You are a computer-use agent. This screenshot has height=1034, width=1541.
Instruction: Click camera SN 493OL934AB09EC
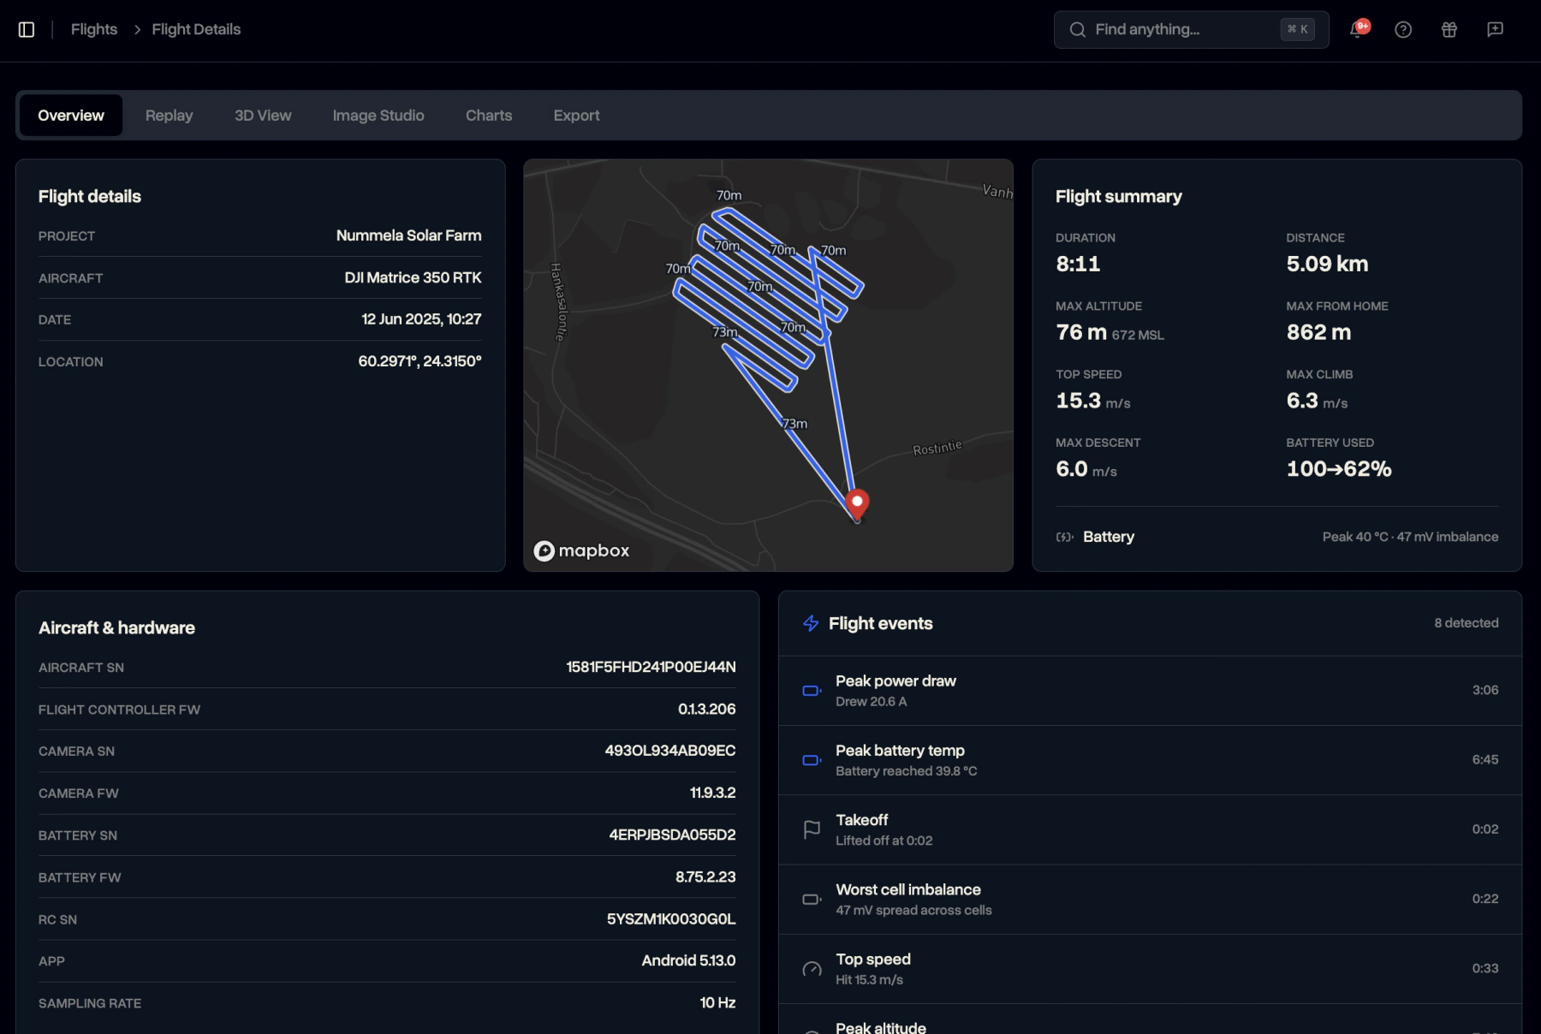tap(670, 751)
